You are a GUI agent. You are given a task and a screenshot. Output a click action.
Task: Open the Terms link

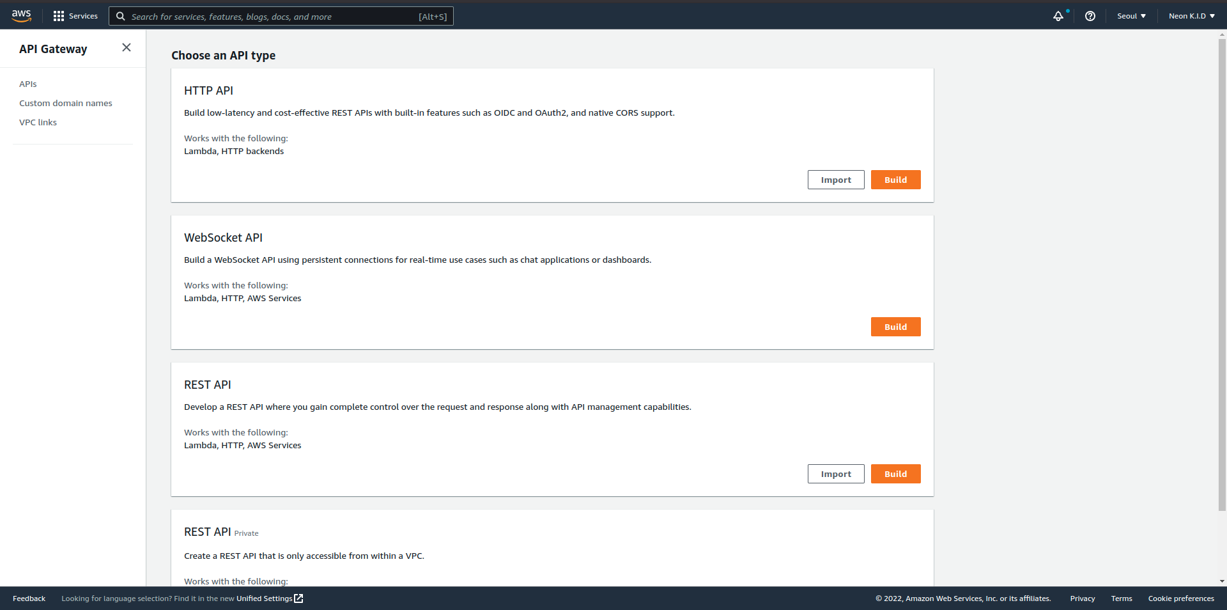tap(1122, 598)
